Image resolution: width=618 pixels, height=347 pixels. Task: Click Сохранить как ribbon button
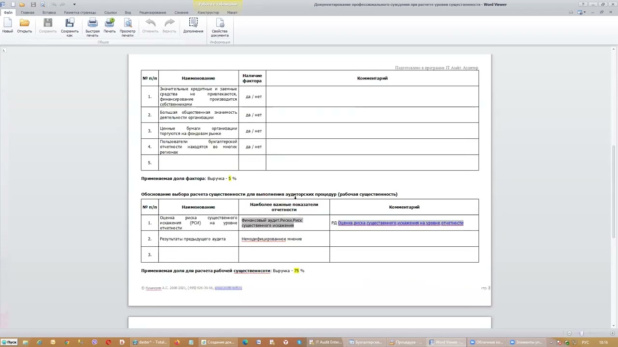[70, 27]
